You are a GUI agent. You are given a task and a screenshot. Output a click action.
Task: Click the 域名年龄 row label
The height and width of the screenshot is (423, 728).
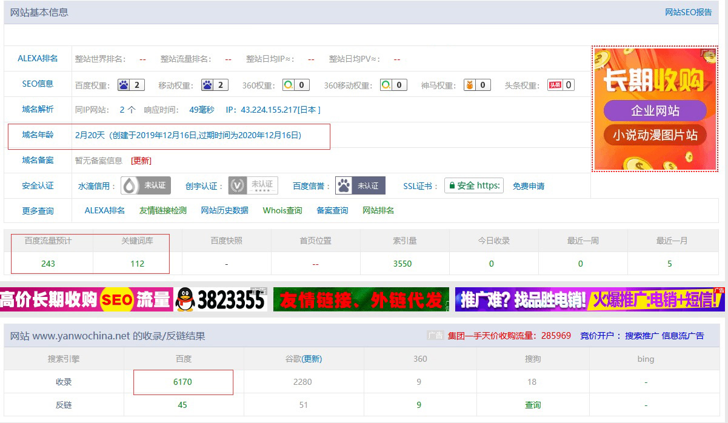pyautogui.click(x=38, y=135)
